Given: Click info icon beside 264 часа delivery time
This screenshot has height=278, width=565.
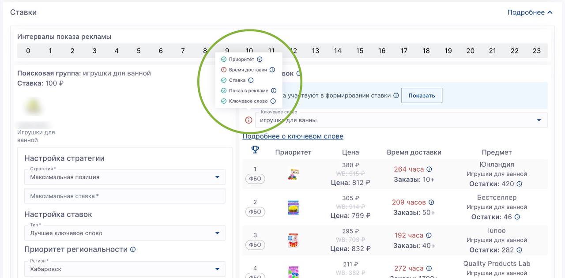Looking at the screenshot, I should (429, 169).
